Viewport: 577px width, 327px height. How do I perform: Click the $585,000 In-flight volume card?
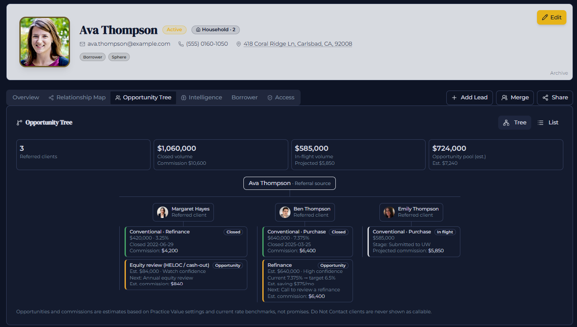pos(358,155)
